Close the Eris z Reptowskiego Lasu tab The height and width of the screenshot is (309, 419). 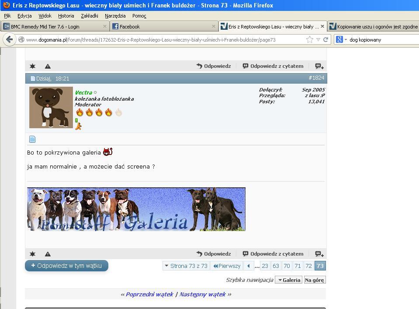[322, 26]
